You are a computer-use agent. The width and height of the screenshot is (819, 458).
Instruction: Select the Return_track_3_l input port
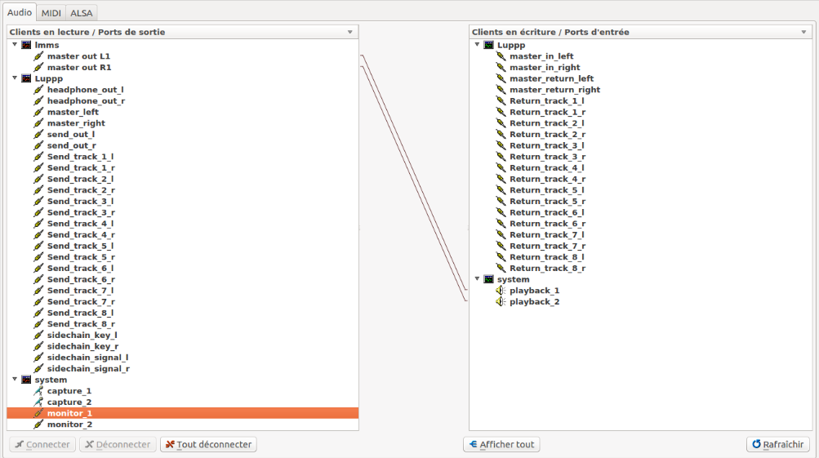click(x=547, y=145)
